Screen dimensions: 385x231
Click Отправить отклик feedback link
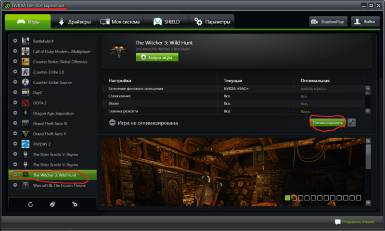click(355, 222)
